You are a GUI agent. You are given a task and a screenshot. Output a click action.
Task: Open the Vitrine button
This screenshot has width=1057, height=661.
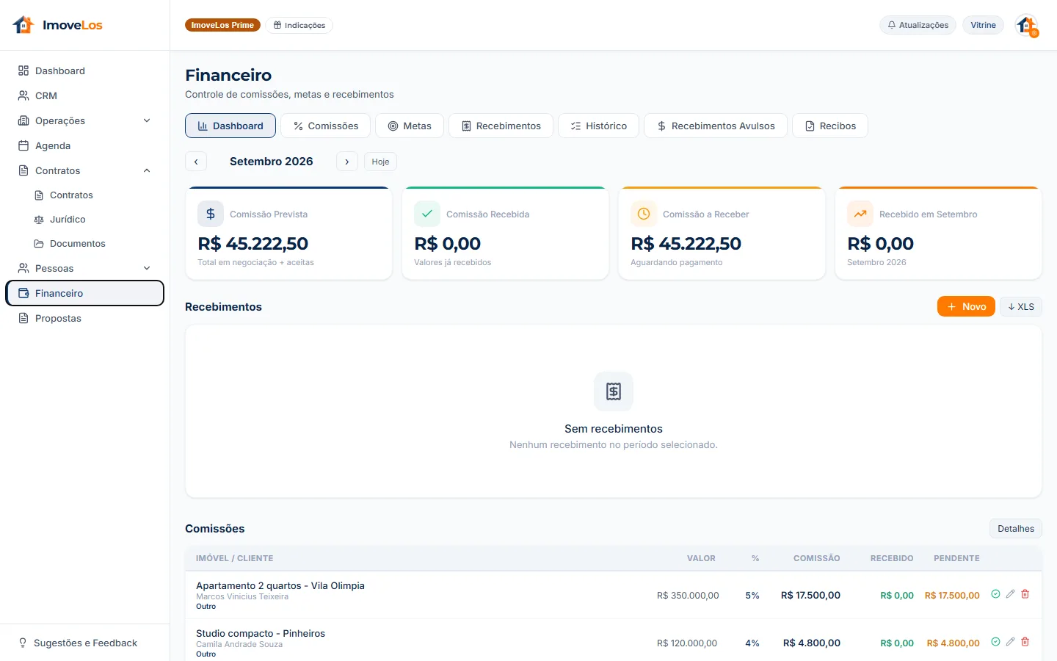click(x=983, y=25)
